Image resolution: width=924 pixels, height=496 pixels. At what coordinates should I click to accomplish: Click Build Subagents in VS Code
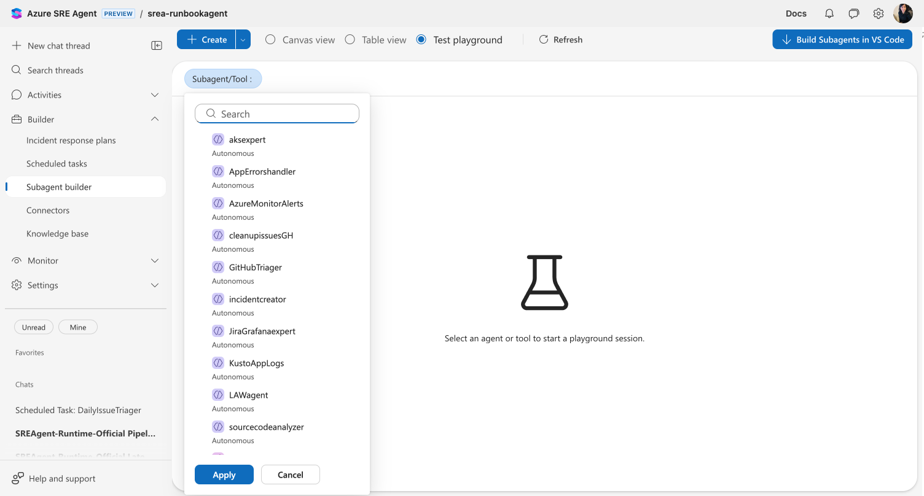842,39
